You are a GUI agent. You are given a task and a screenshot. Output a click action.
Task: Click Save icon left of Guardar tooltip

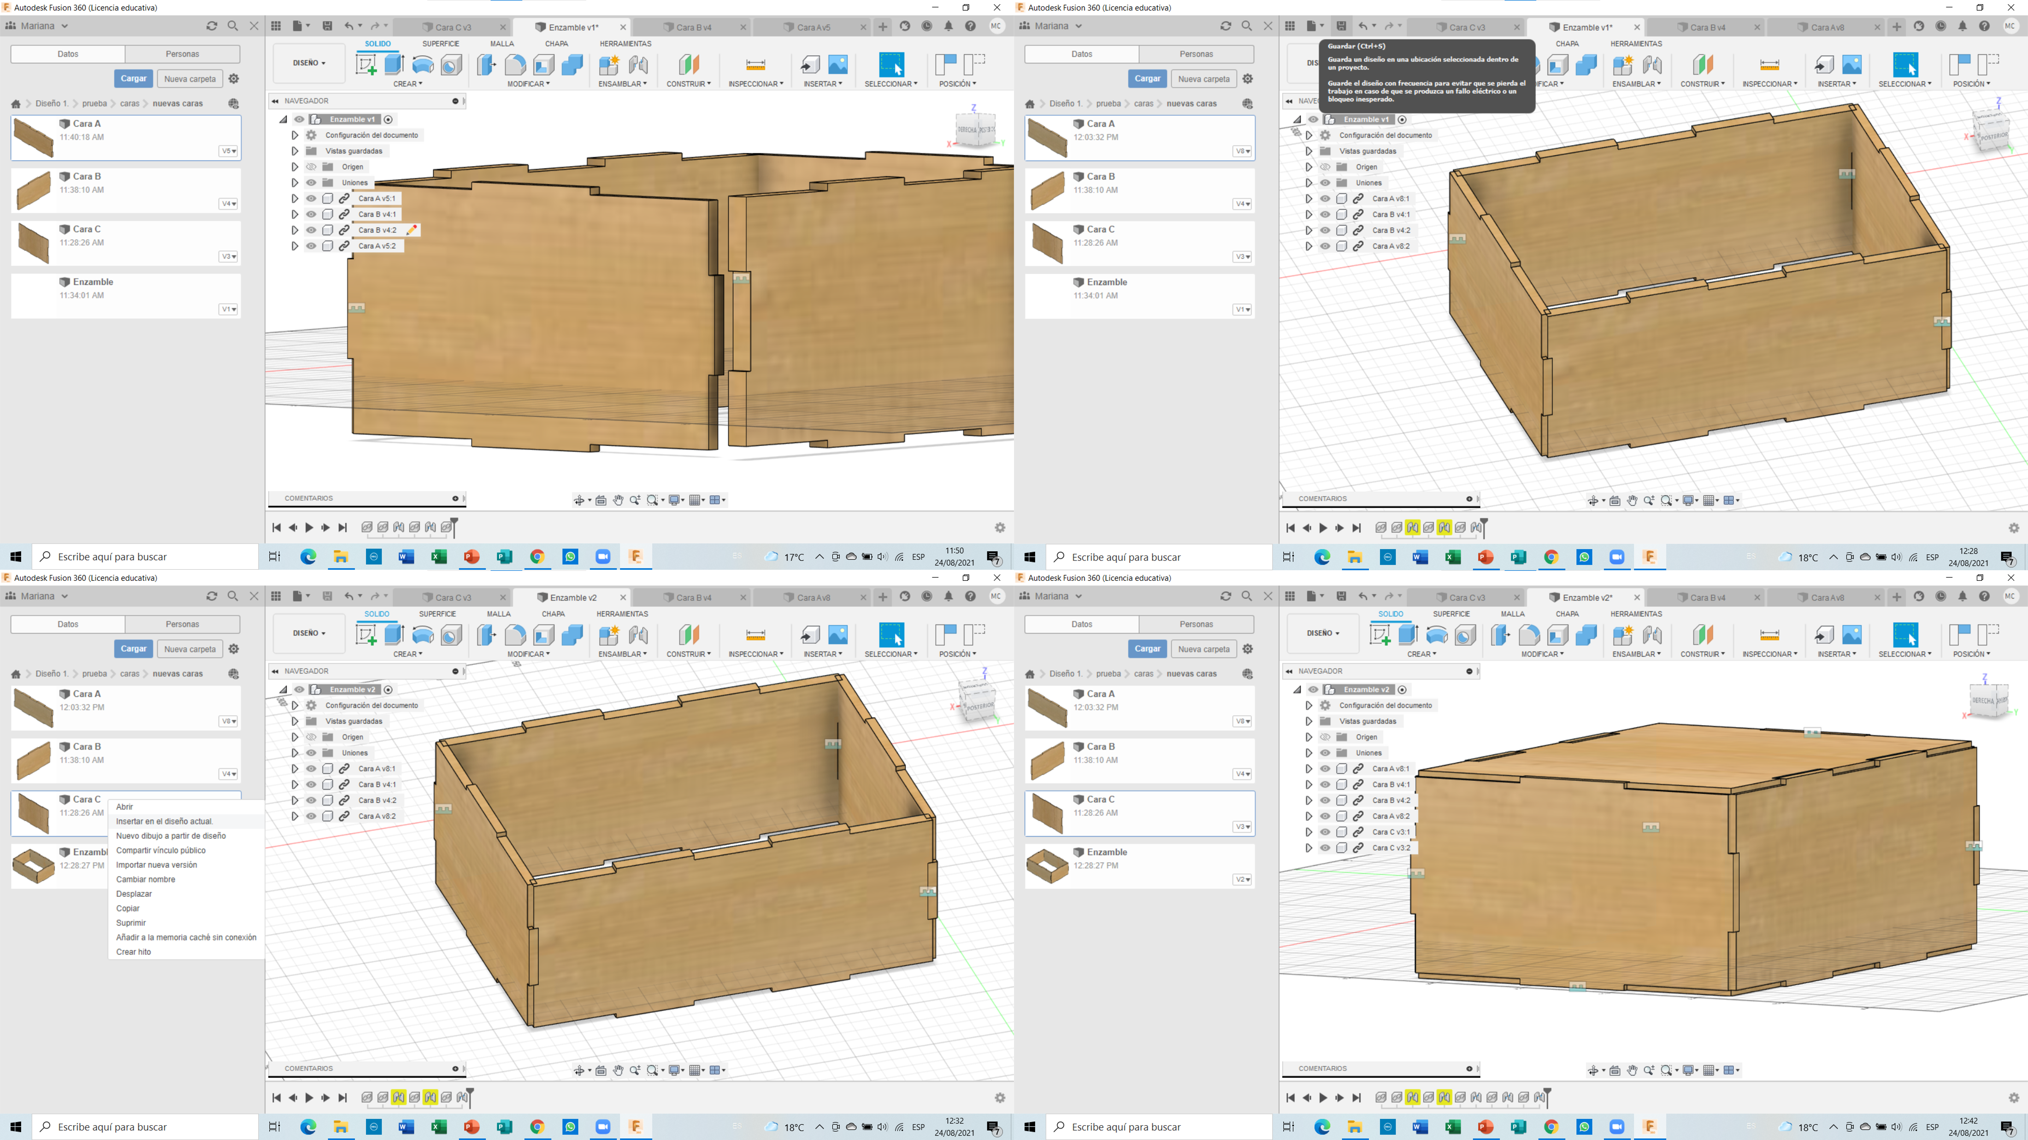click(1341, 26)
